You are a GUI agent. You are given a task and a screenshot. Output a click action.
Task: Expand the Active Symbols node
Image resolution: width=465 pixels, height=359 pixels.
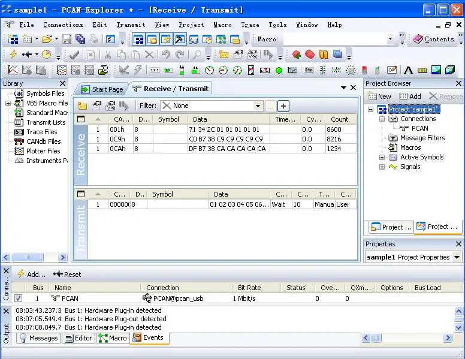tap(382, 157)
